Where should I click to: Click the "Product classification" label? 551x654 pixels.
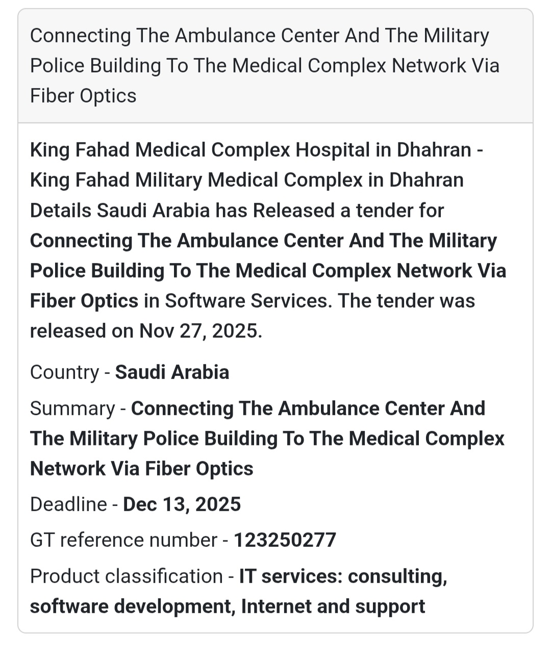(x=126, y=576)
